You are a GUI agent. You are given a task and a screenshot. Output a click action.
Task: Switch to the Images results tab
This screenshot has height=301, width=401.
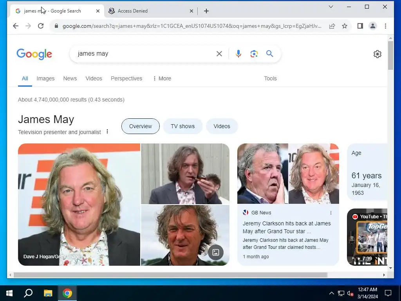(x=45, y=78)
